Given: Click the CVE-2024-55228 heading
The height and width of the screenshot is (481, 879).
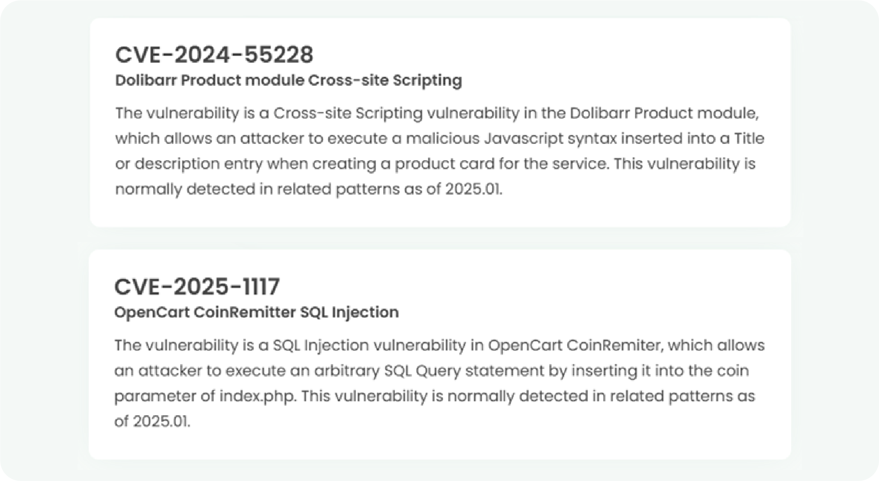Looking at the screenshot, I should (214, 55).
